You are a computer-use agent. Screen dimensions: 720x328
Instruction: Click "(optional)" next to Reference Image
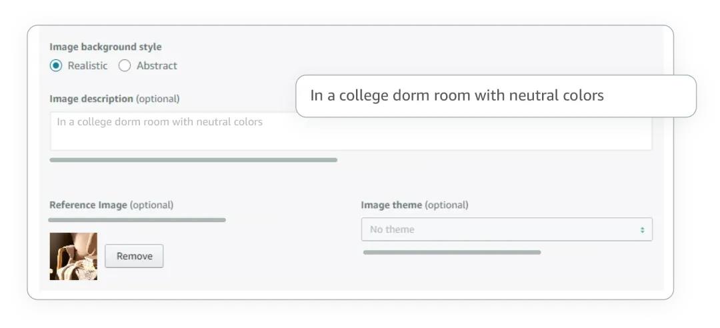(x=151, y=205)
